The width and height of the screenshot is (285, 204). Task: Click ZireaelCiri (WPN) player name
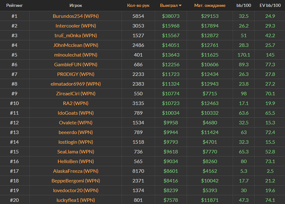[x=76, y=94]
